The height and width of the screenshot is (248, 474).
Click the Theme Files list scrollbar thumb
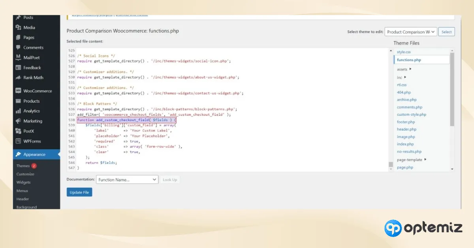452,90
